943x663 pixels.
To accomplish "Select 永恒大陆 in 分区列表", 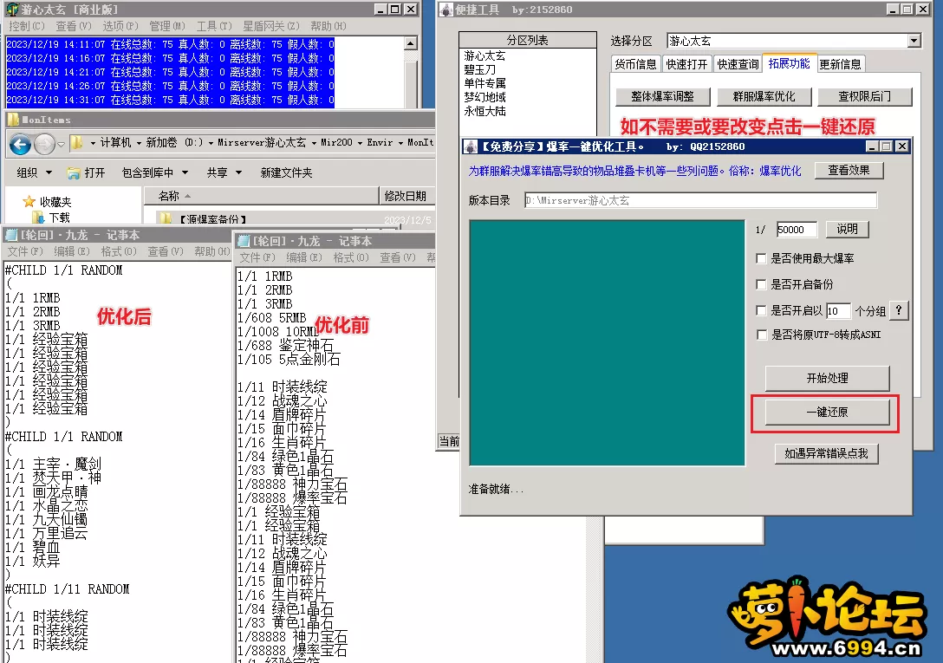I will (485, 111).
